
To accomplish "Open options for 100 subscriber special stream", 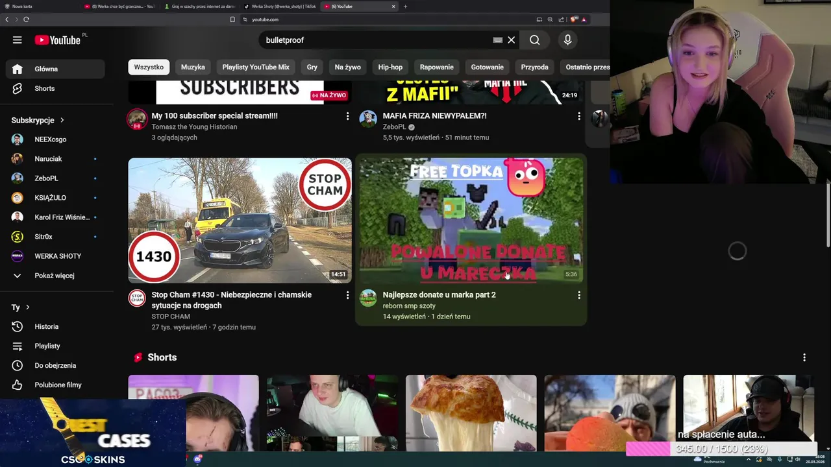I will 347,116.
